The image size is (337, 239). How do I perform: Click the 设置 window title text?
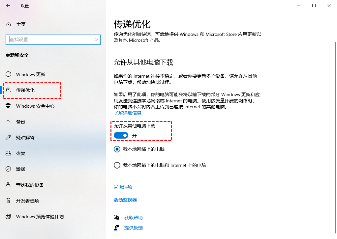pyautogui.click(x=25, y=6)
